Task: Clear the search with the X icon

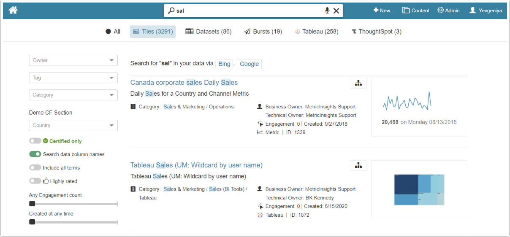Action: tap(336, 11)
